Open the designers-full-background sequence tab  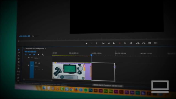(x=35, y=48)
